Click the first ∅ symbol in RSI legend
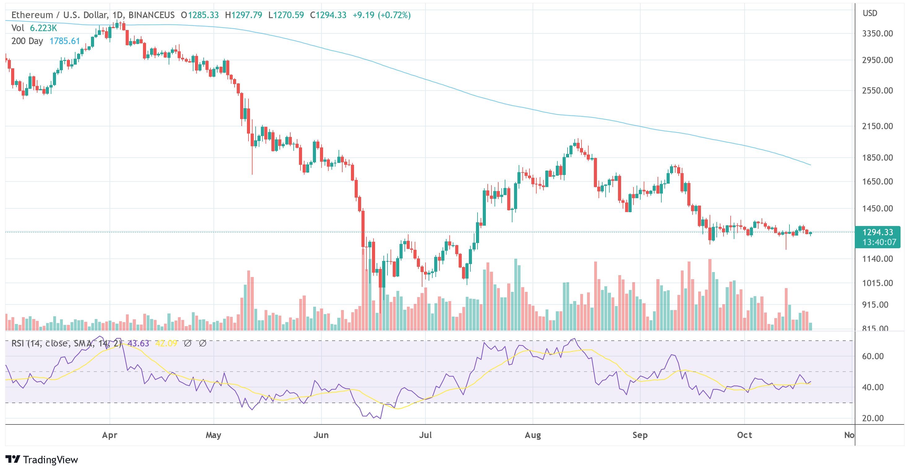912x473 pixels. 188,343
